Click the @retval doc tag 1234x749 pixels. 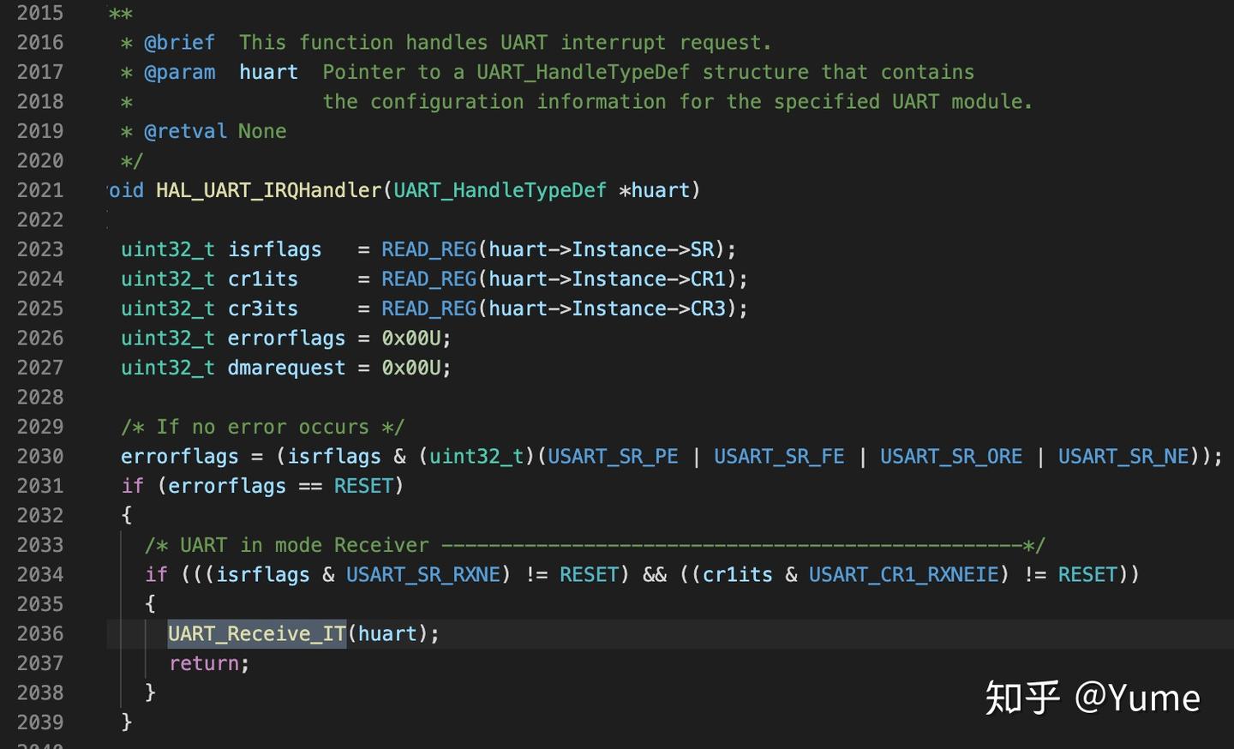[185, 131]
